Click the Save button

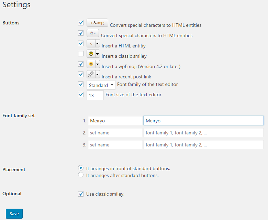point(14,213)
